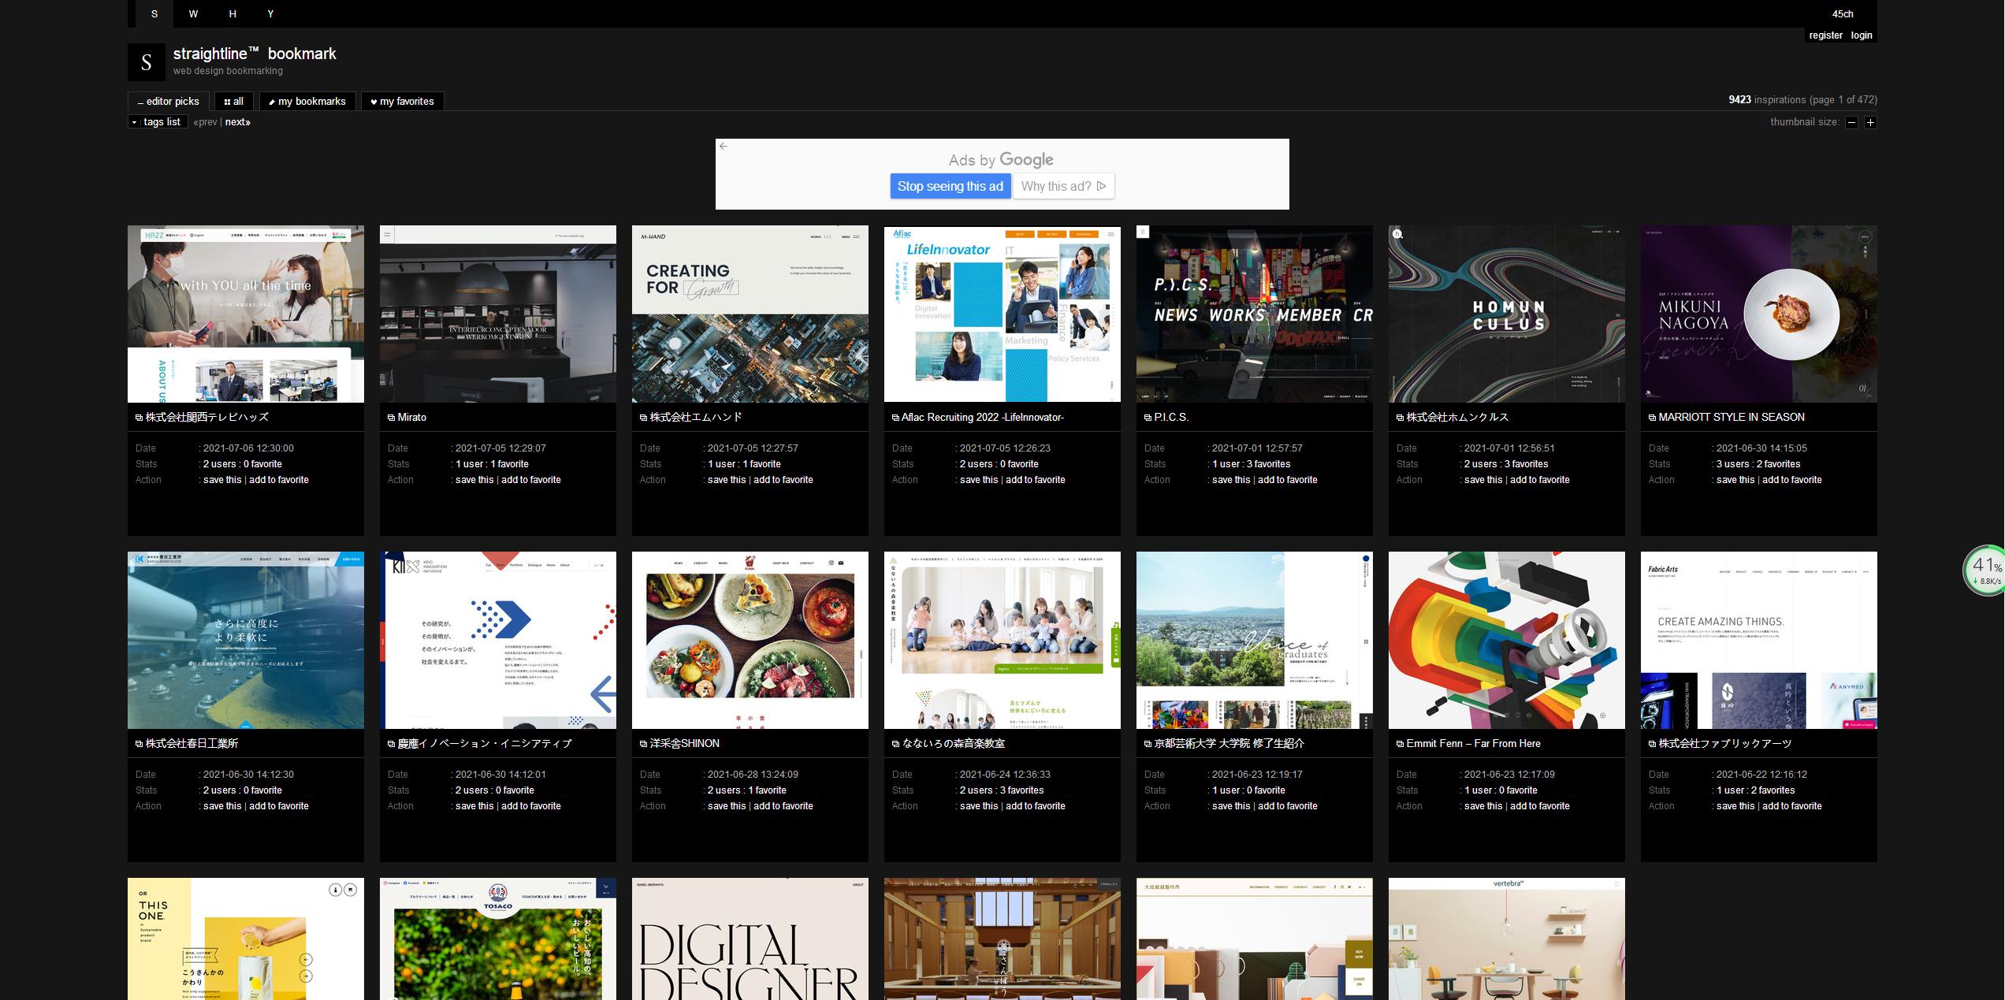
Task: Switch to the all tab
Action: pyautogui.click(x=233, y=101)
